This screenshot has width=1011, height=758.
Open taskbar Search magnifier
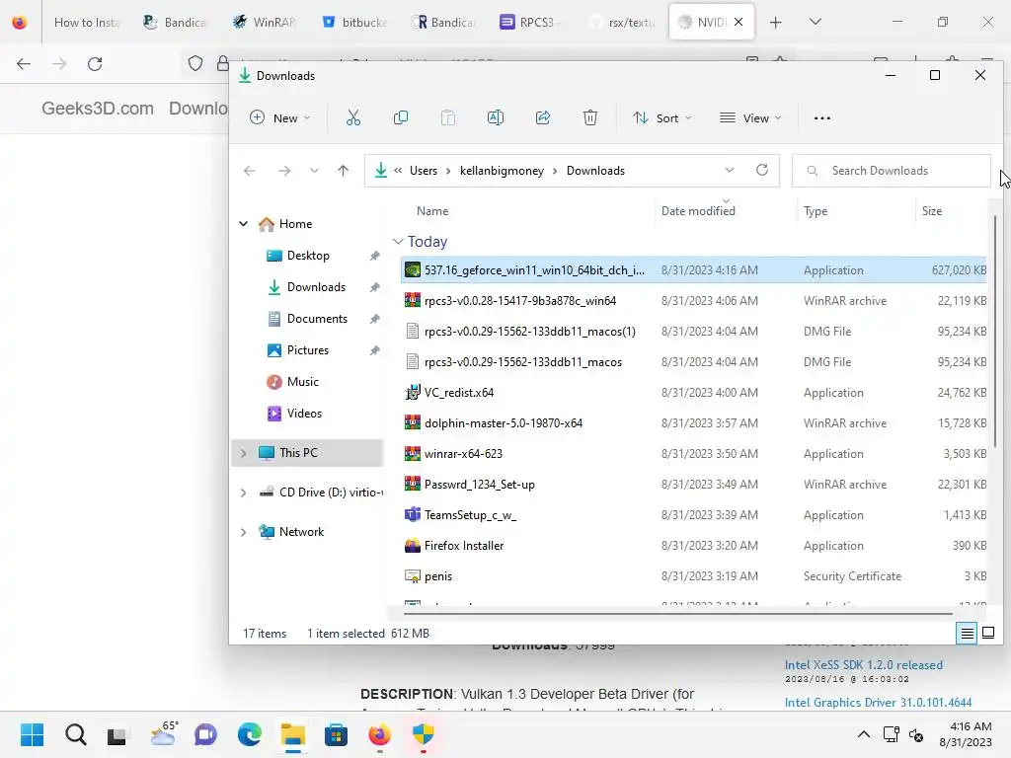[x=75, y=734]
